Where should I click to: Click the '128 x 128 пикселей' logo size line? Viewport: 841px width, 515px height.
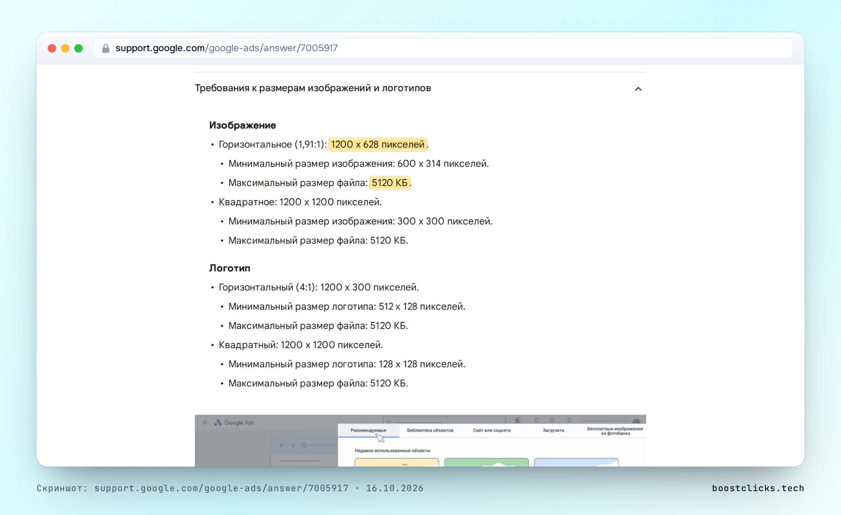347,364
